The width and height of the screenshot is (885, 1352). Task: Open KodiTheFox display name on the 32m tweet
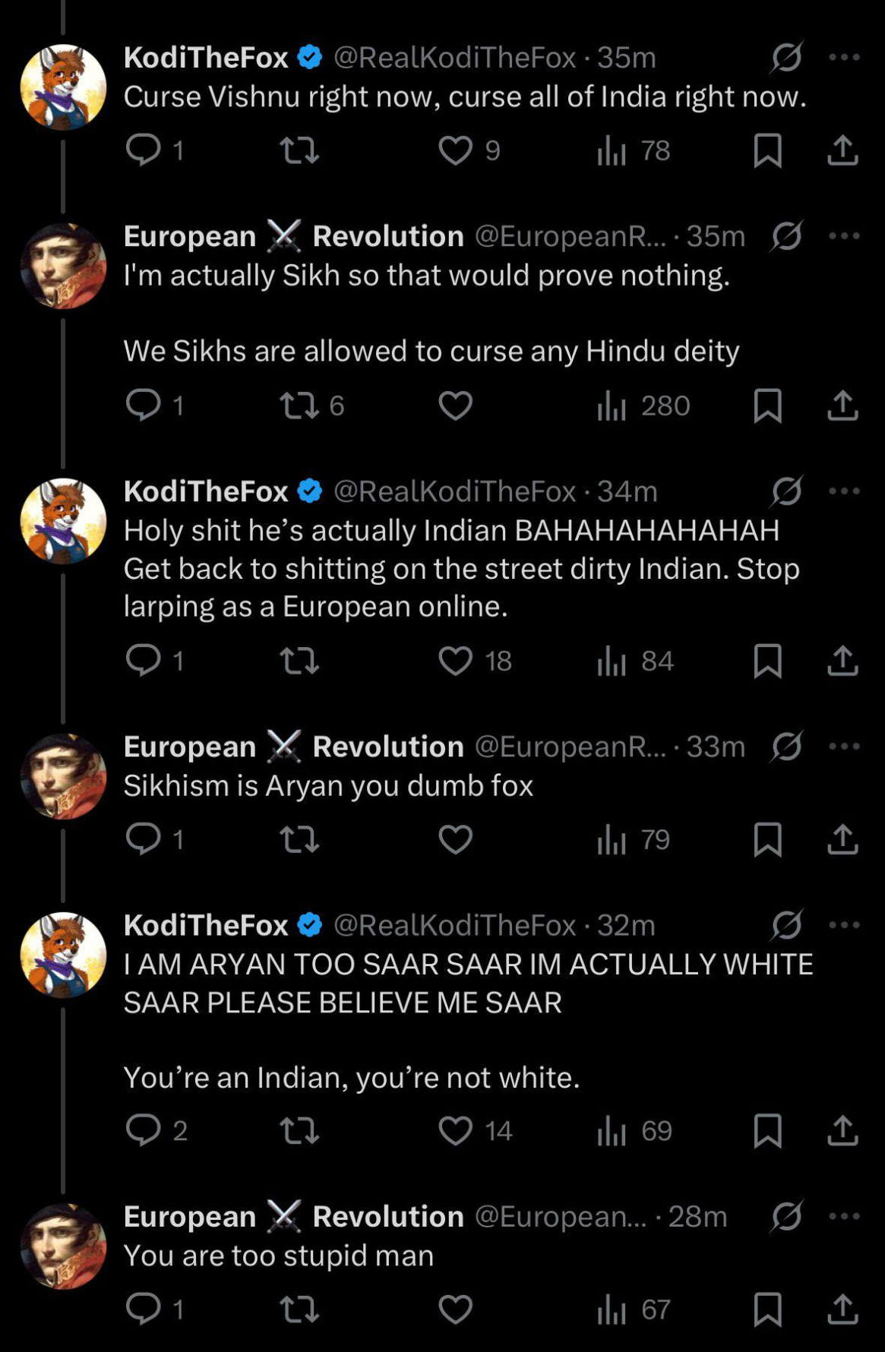(x=206, y=925)
